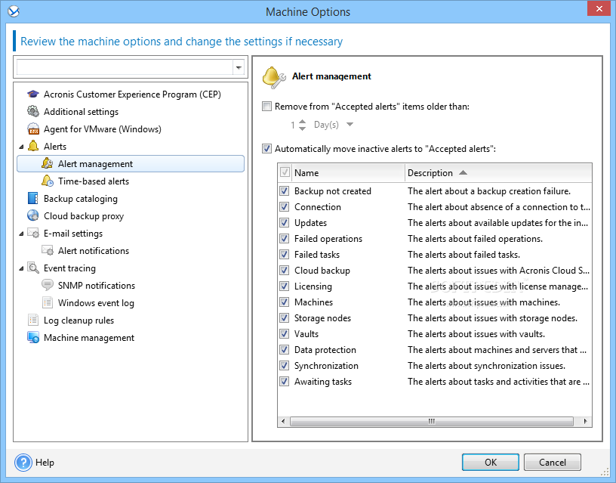Image resolution: width=616 pixels, height=483 pixels.
Task: Click into the search field above tree
Action: (x=125, y=68)
